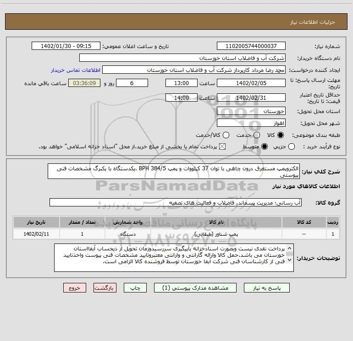Choose جزیی purchase process radio
353x341 pixels.
tap(291, 146)
